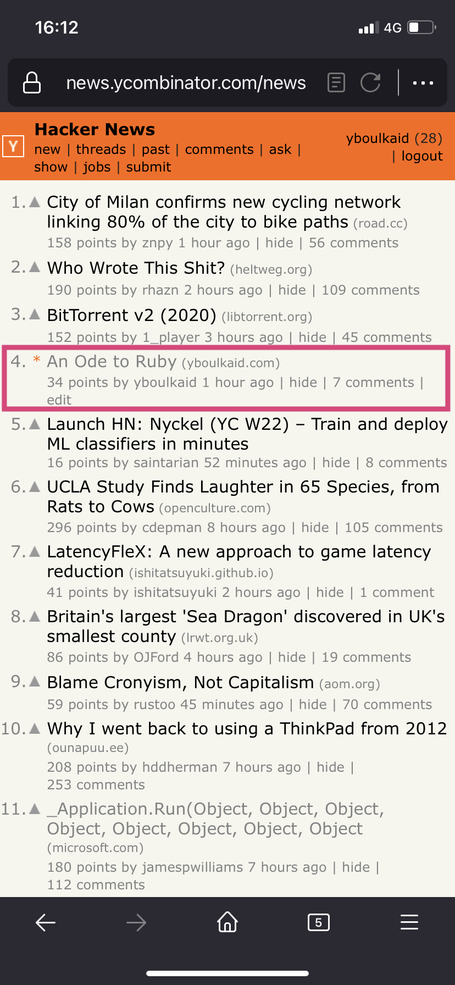Upvote the BitTorrent v2 story
Image resolution: width=455 pixels, height=985 pixels.
pyautogui.click(x=35, y=314)
